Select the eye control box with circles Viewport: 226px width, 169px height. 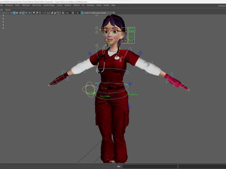[131, 35]
